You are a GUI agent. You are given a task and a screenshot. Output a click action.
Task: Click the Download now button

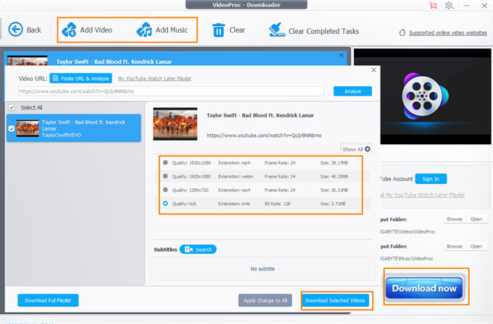pos(424,288)
